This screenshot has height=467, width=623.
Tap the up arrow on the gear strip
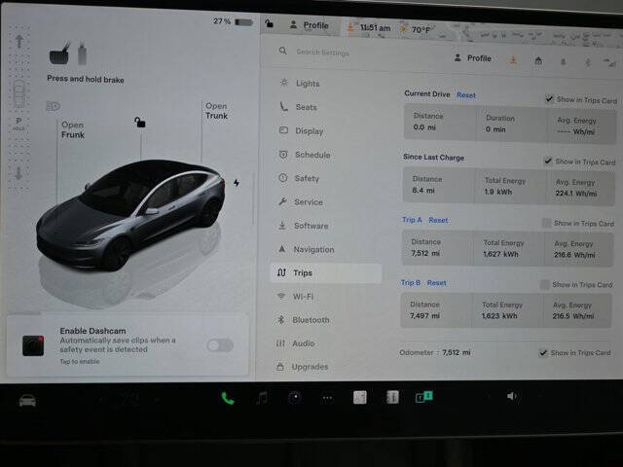click(19, 41)
